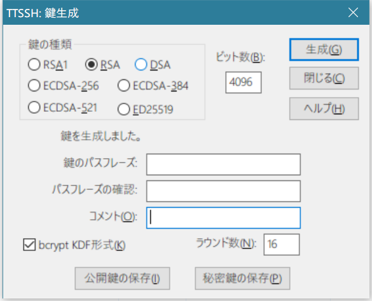Click the 鍵のパスフレーズ input field
Viewport: 372px width, 301px height.
tap(223, 164)
